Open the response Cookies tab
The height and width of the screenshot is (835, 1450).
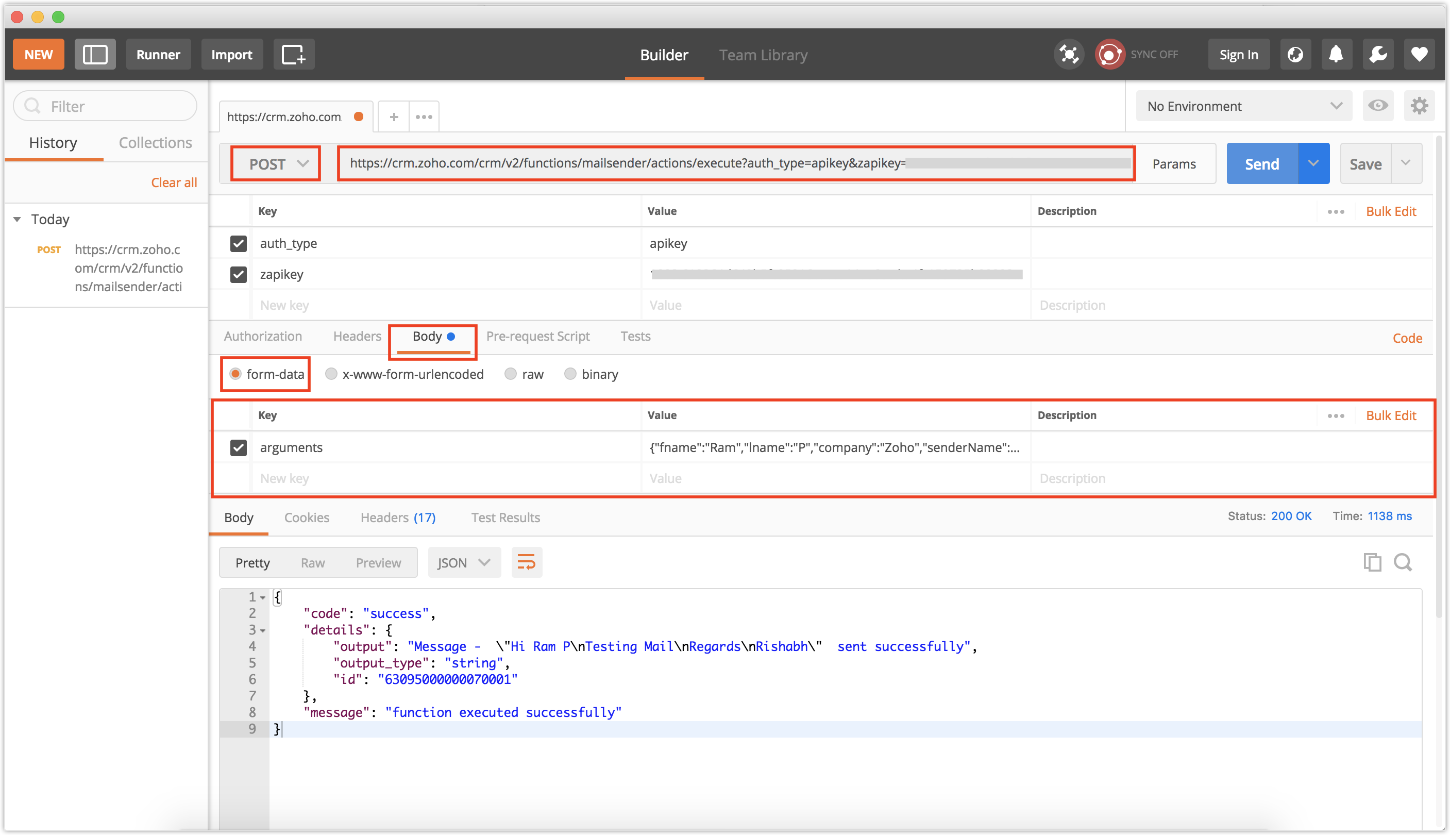pos(307,517)
